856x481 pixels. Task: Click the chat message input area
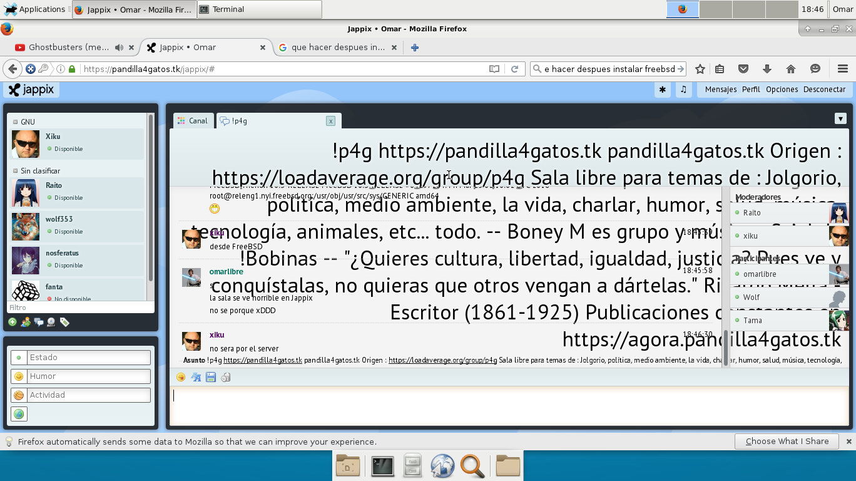point(509,405)
